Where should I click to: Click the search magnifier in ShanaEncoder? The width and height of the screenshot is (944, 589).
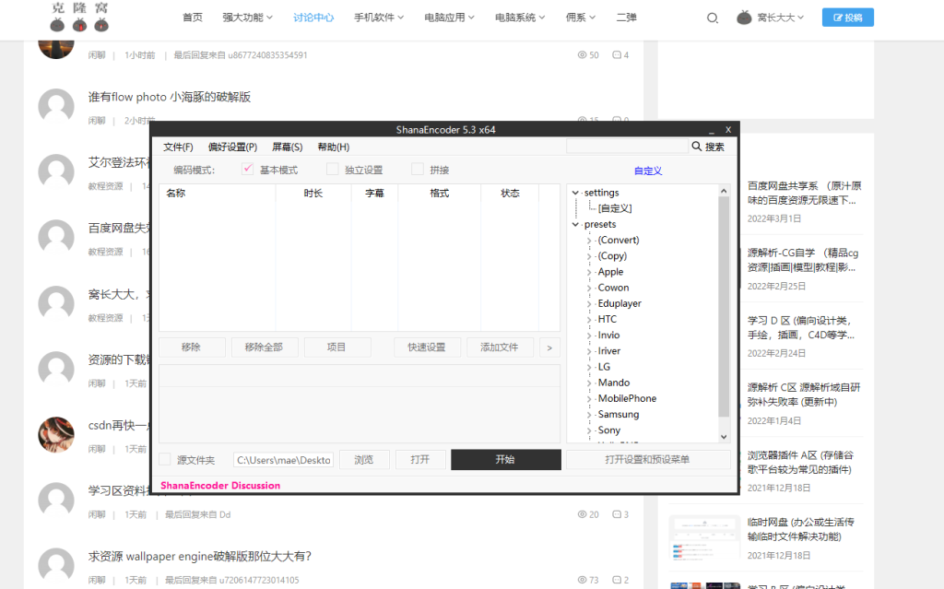(697, 147)
